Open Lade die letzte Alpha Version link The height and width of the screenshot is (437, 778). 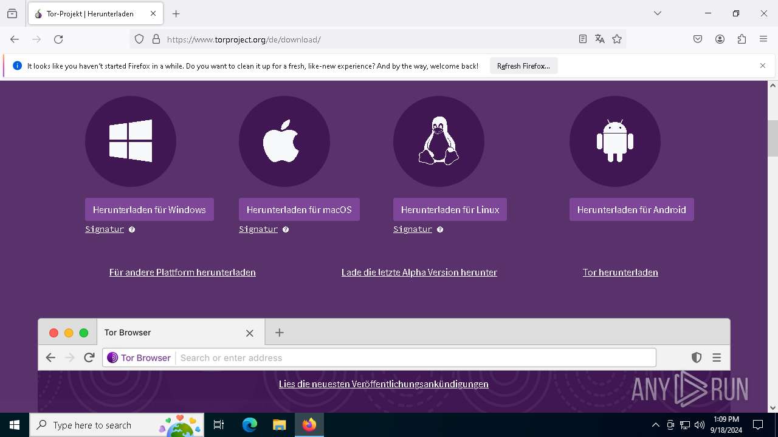(x=419, y=273)
